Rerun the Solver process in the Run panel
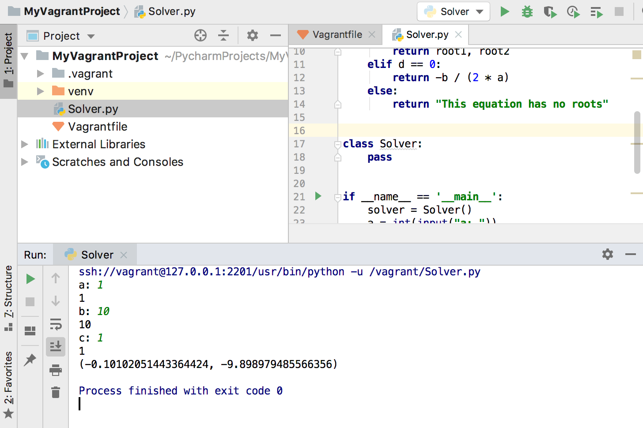The height and width of the screenshot is (428, 643). [x=30, y=278]
